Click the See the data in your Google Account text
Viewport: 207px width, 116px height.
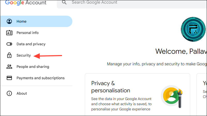(121, 104)
